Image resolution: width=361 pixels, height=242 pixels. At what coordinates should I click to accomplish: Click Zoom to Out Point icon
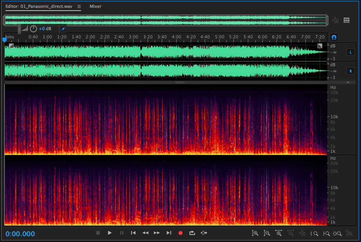326,234
